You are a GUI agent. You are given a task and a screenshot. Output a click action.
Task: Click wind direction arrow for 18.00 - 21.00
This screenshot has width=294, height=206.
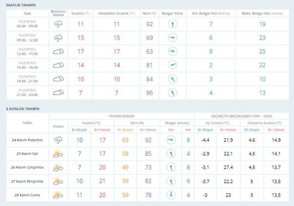172,79
